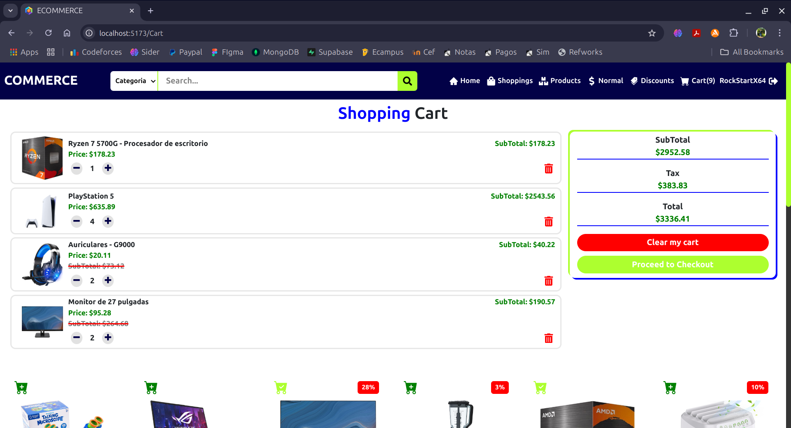Image resolution: width=791 pixels, height=428 pixels.
Task: Open the Chrome three-dot menu
Action: [x=779, y=33]
